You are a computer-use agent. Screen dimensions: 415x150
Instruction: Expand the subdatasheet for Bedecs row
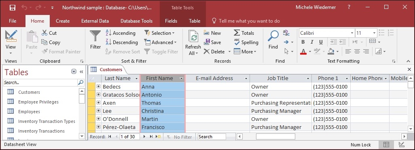pos(98,87)
